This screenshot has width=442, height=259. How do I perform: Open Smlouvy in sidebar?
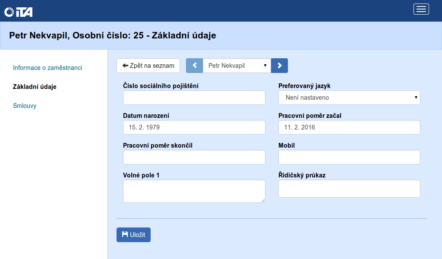coord(25,106)
